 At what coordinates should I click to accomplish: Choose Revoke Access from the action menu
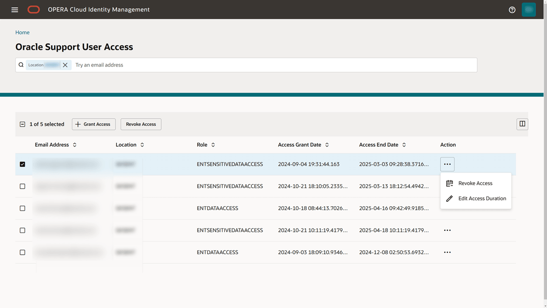(475, 183)
